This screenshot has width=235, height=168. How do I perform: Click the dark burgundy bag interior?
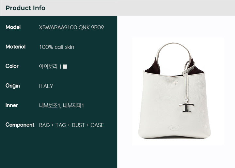pyautogui.click(x=153, y=67)
